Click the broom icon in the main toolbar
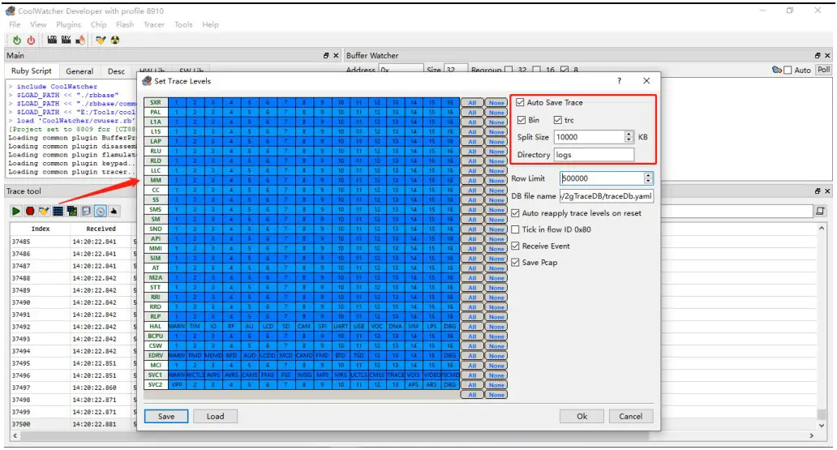This screenshot has height=450, width=837. point(101,40)
